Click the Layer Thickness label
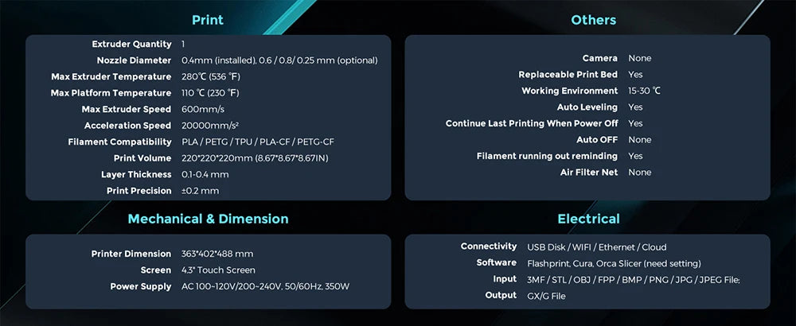796x326 pixels. point(136,175)
